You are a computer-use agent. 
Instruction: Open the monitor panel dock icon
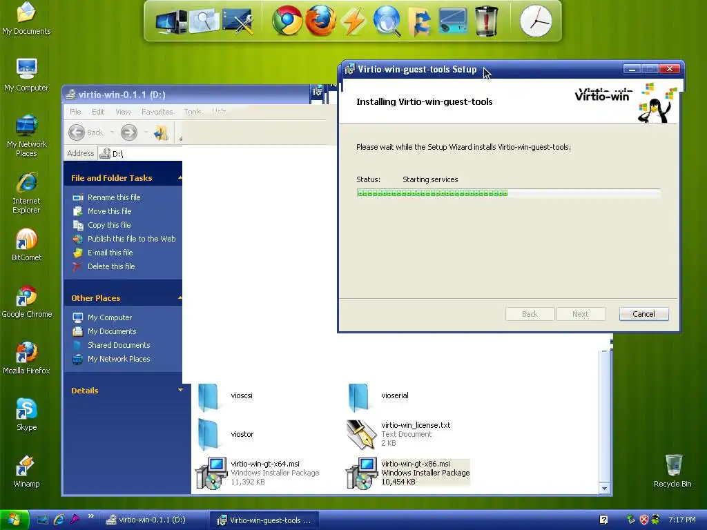point(452,21)
